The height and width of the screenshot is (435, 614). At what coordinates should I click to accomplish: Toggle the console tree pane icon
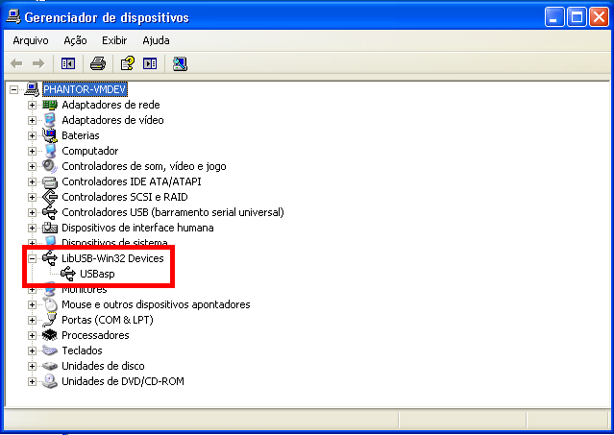68,63
